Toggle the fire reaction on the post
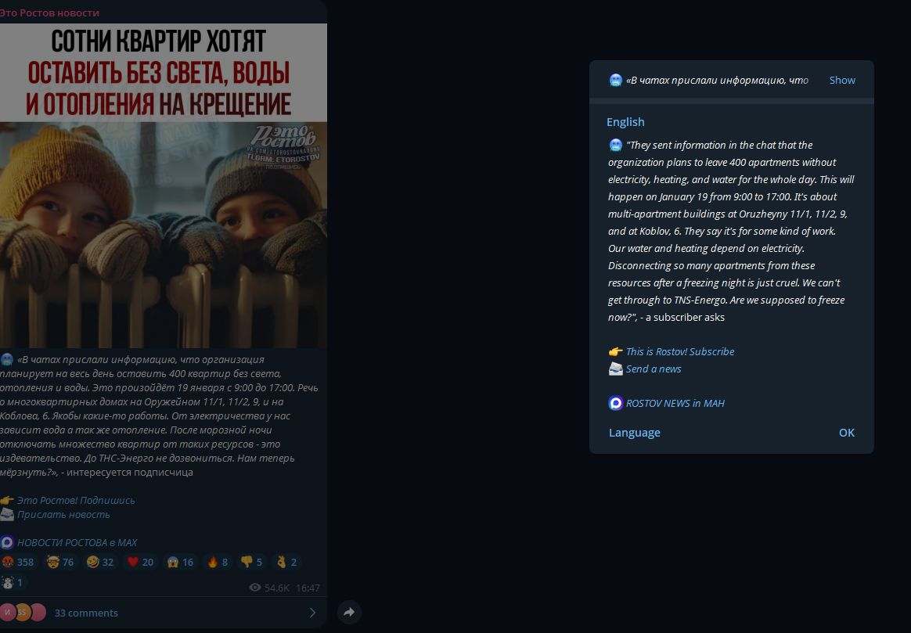 [x=218, y=562]
